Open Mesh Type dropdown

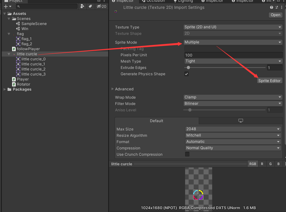(x=233, y=61)
